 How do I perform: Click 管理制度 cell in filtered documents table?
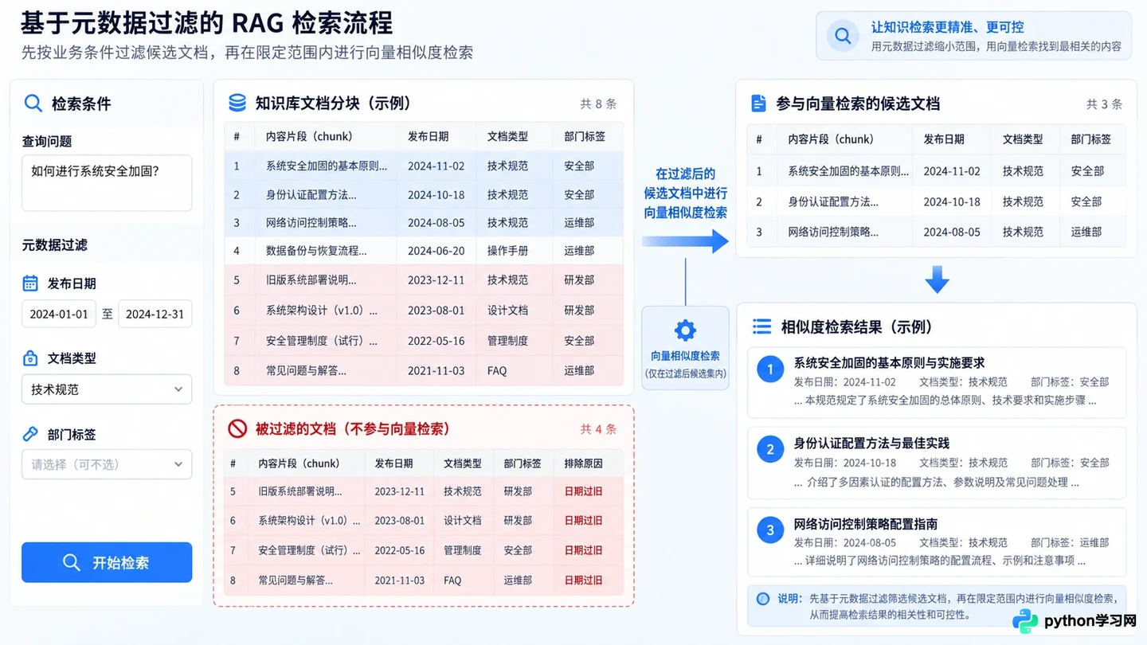[462, 550]
